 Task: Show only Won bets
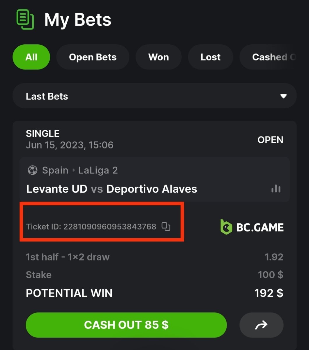[158, 57]
